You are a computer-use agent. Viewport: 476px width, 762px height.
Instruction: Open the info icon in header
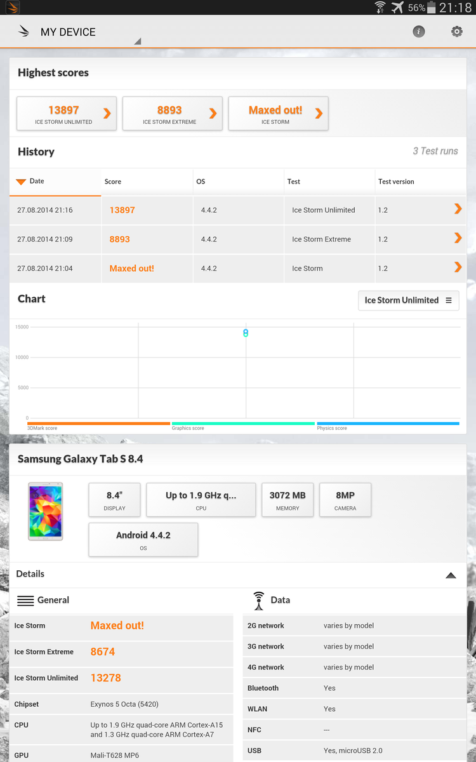[419, 31]
